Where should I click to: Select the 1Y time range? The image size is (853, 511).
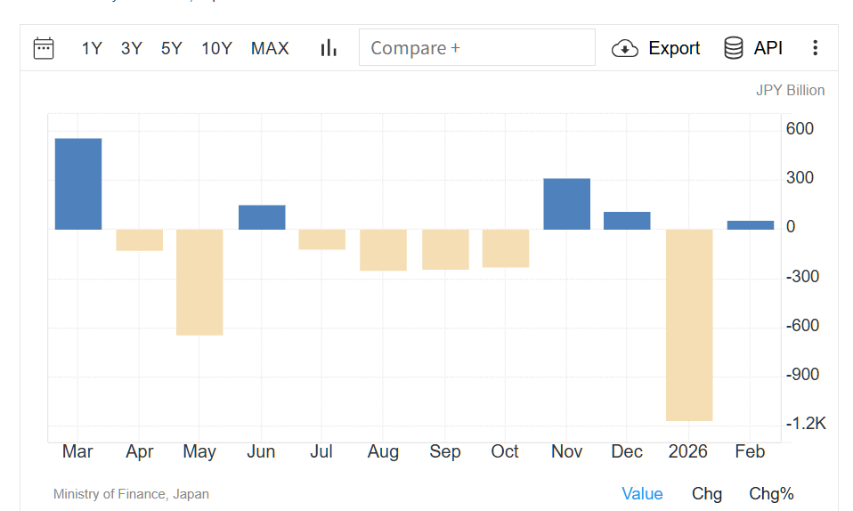[x=92, y=48]
